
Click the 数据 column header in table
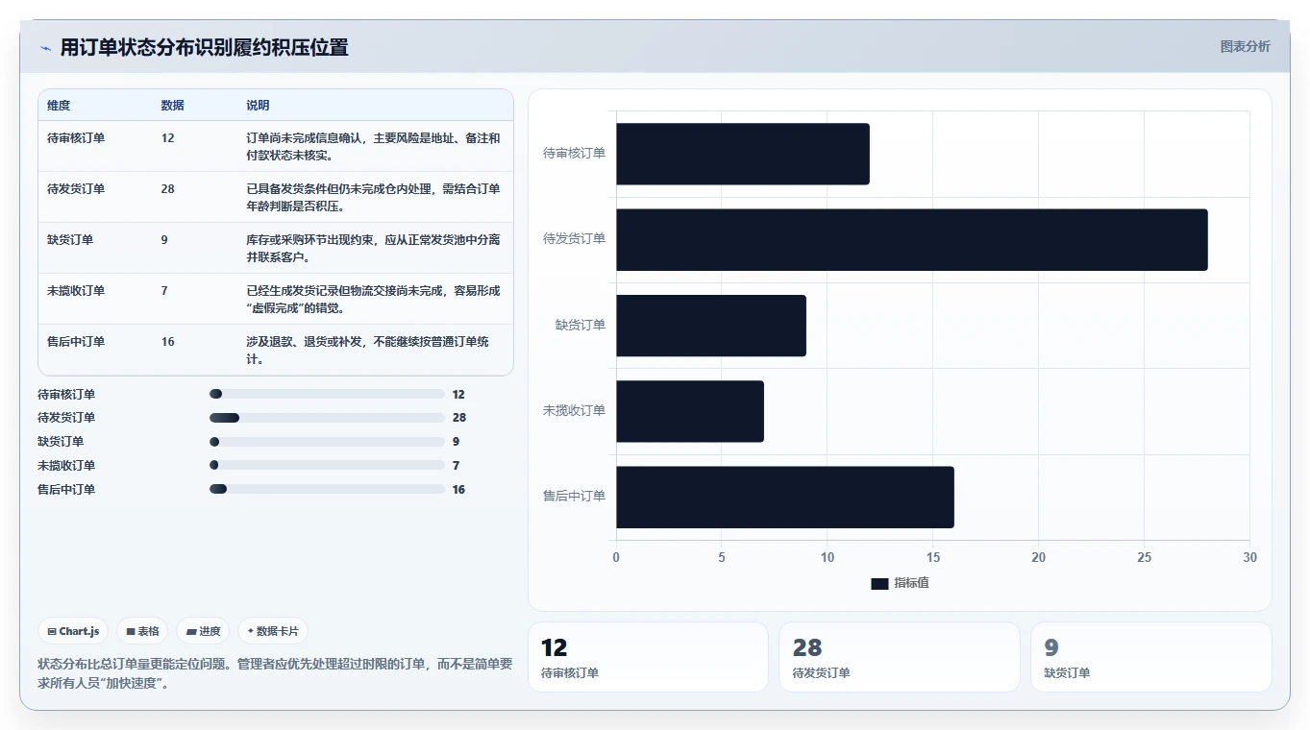click(173, 106)
